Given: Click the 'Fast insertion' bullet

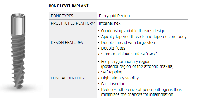Looking at the screenshot, I should [x=113, y=84].
